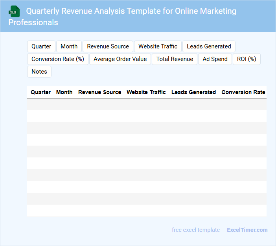Viewport: 276px width, 246px height.
Task: Open the ExcelTimer.com link
Action: click(247, 230)
